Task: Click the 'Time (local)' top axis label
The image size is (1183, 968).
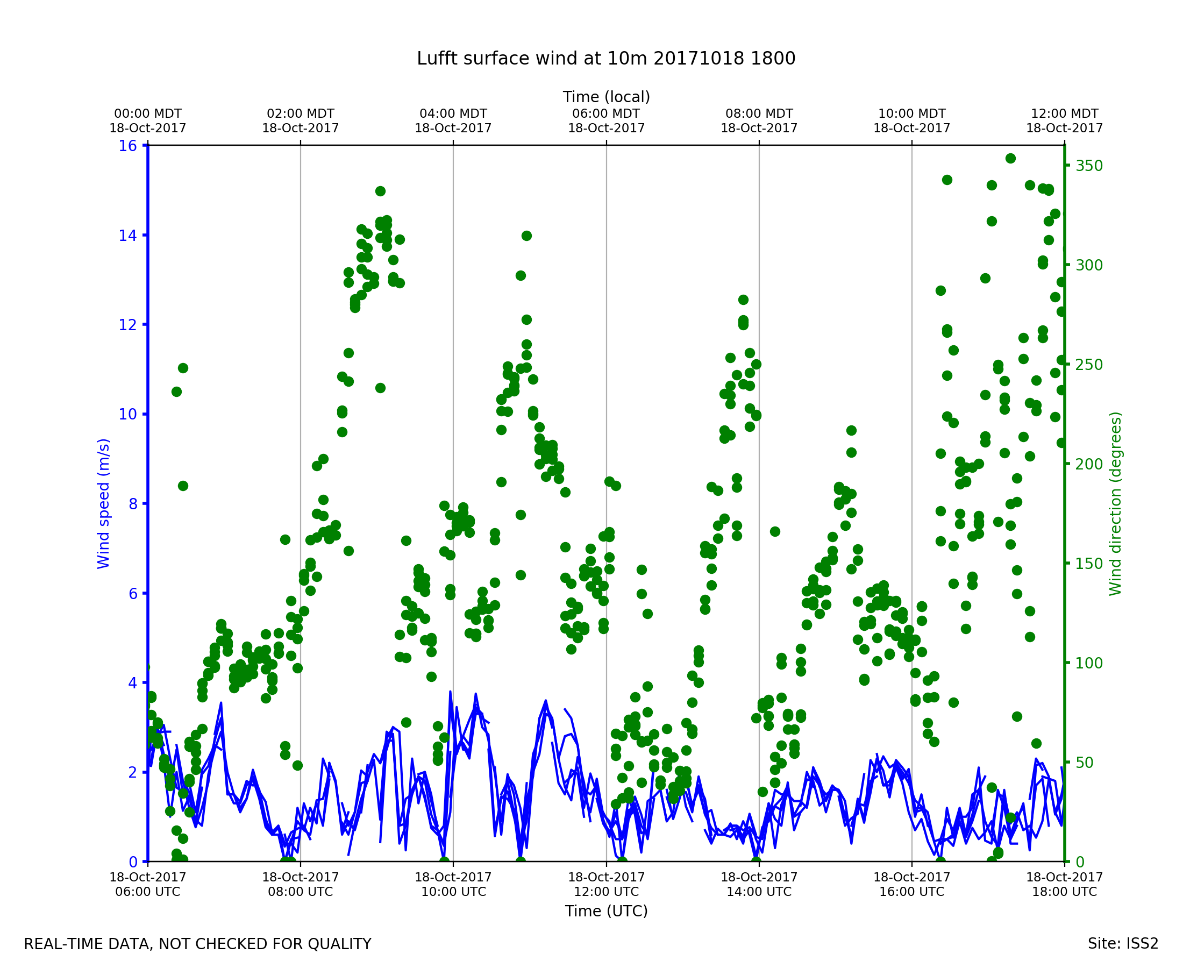Action: coord(606,97)
